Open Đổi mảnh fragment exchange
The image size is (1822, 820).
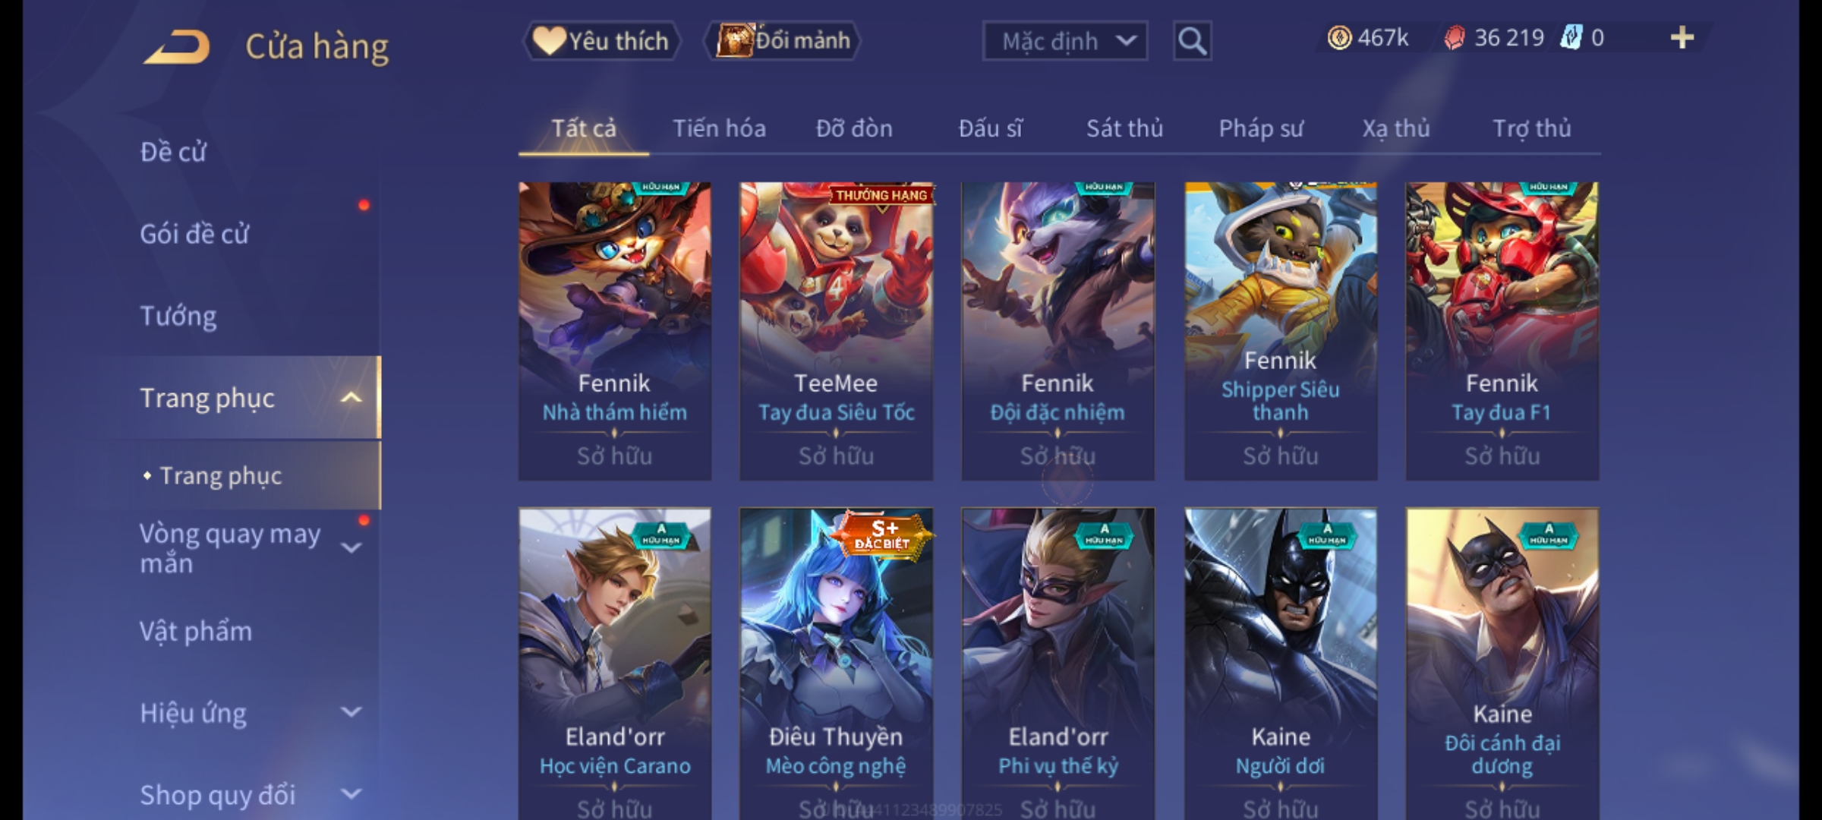pyautogui.click(x=783, y=41)
